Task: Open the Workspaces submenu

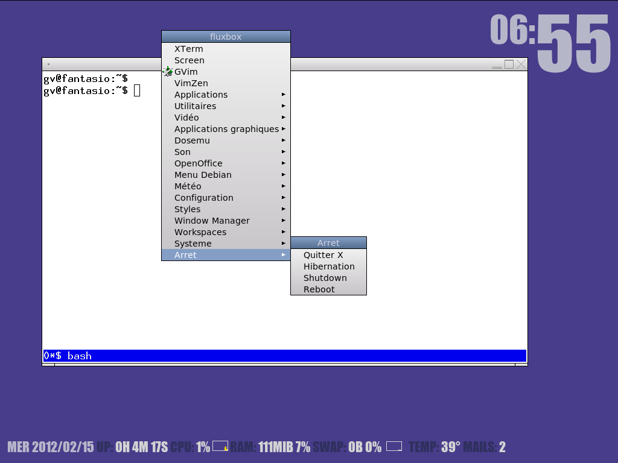Action: pyautogui.click(x=226, y=231)
